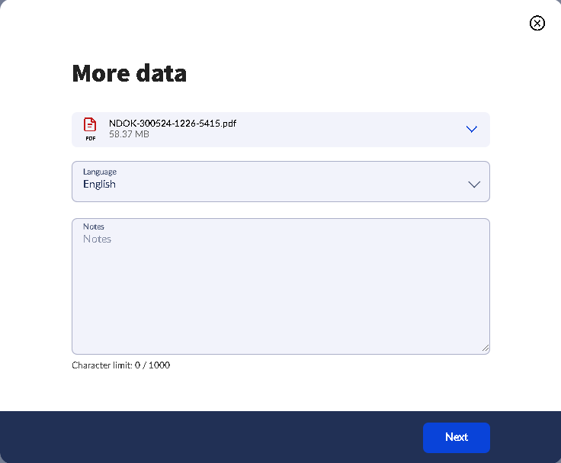Click the uploaded file row background
561x463 pixels.
(343, 130)
